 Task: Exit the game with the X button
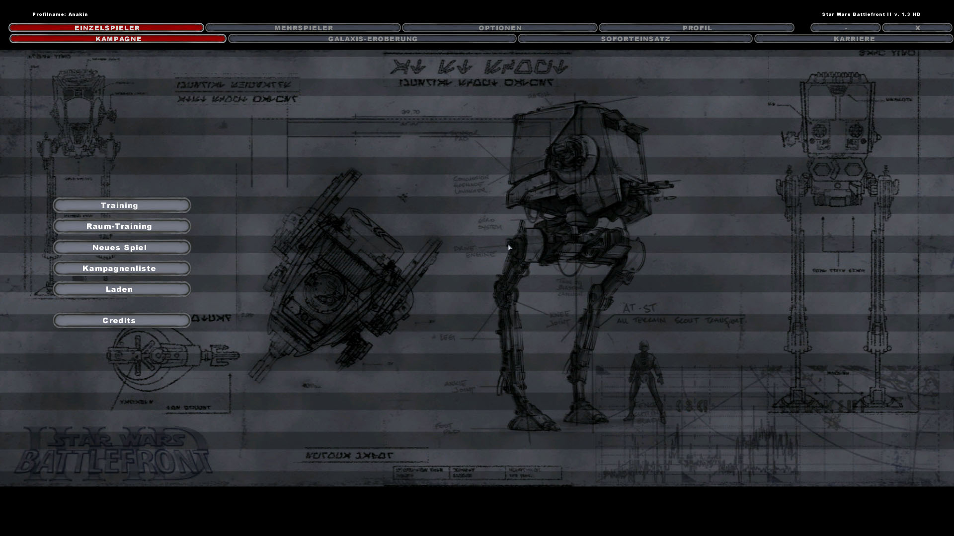tap(917, 28)
